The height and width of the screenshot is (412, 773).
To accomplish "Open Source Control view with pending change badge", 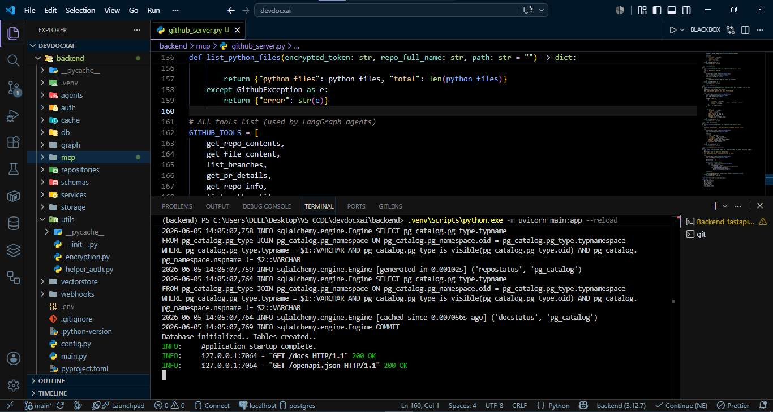I will (14, 88).
